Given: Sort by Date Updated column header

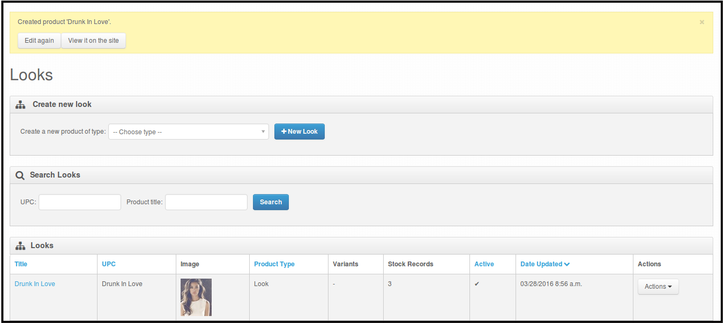Looking at the screenshot, I should tap(545, 264).
